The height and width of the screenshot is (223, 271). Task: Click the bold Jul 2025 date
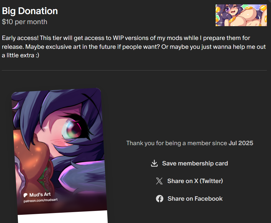pos(241,143)
